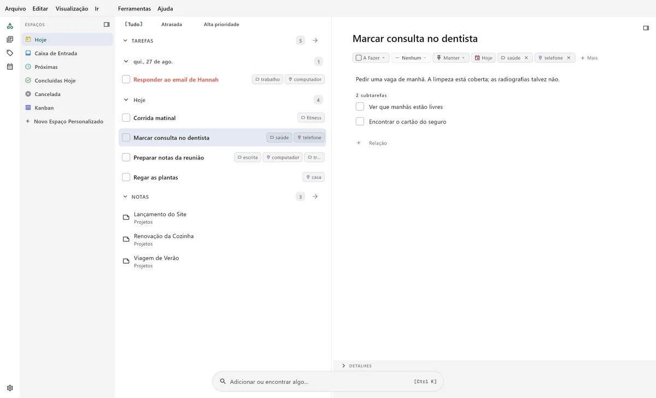Open the Ir menu
This screenshot has height=398, width=656.
97,9
